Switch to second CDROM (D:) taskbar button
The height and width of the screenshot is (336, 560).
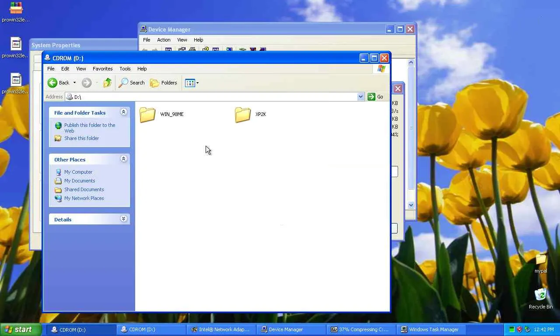pyautogui.click(x=151, y=329)
